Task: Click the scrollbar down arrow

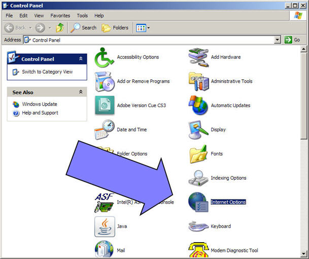Action: 303,254
